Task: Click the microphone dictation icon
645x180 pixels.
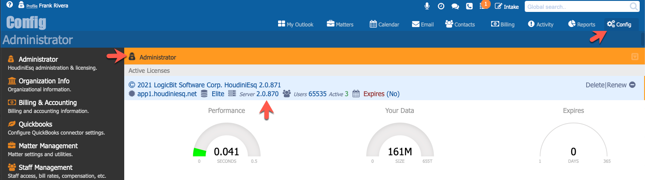Action: coord(427,6)
